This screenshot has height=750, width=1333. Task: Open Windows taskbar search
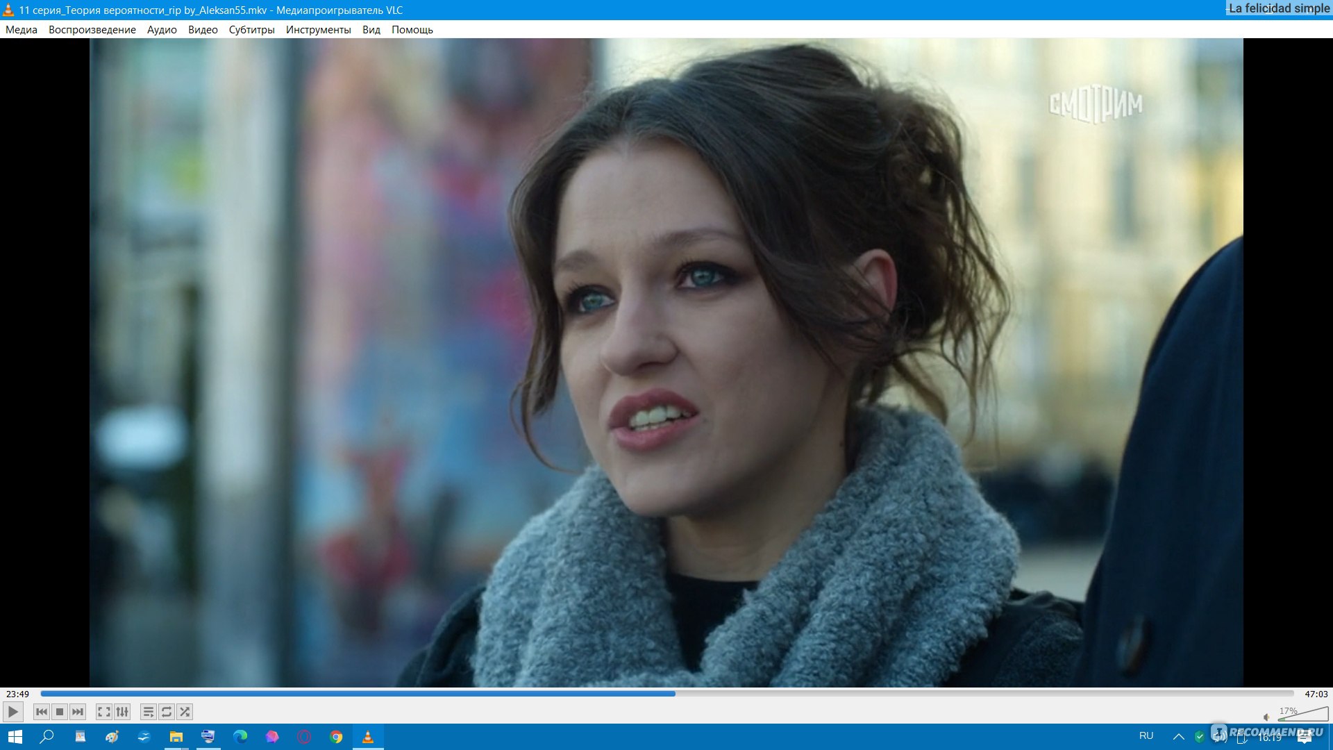pos(47,737)
